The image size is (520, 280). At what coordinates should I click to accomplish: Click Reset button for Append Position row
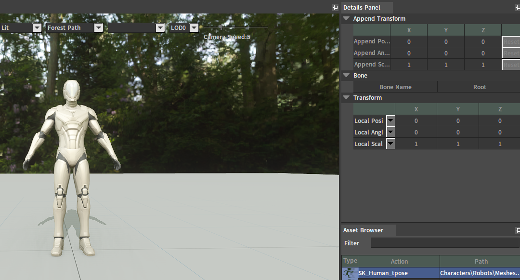click(x=511, y=41)
